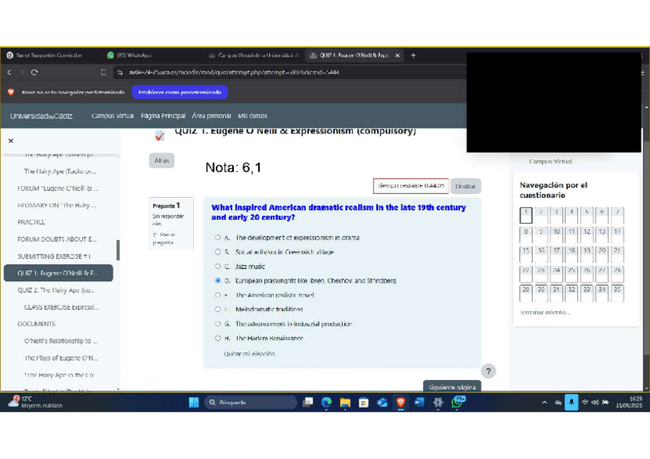
Task: Open File Explorer from the taskbar
Action: [345, 402]
